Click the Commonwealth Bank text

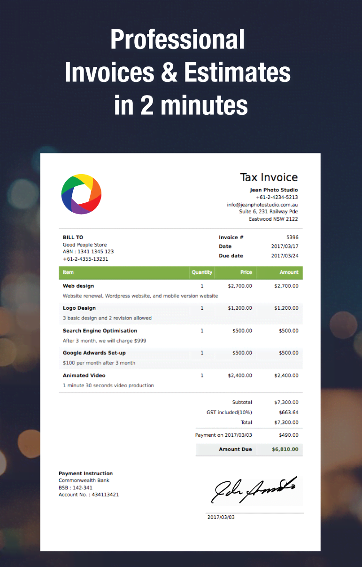(x=84, y=480)
